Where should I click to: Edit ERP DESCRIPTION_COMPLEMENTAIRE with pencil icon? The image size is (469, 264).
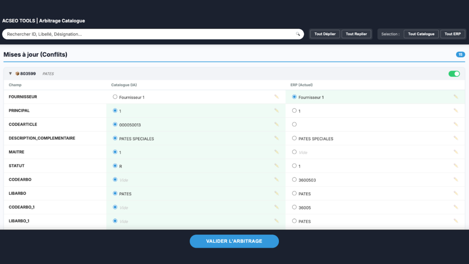tap(455, 138)
